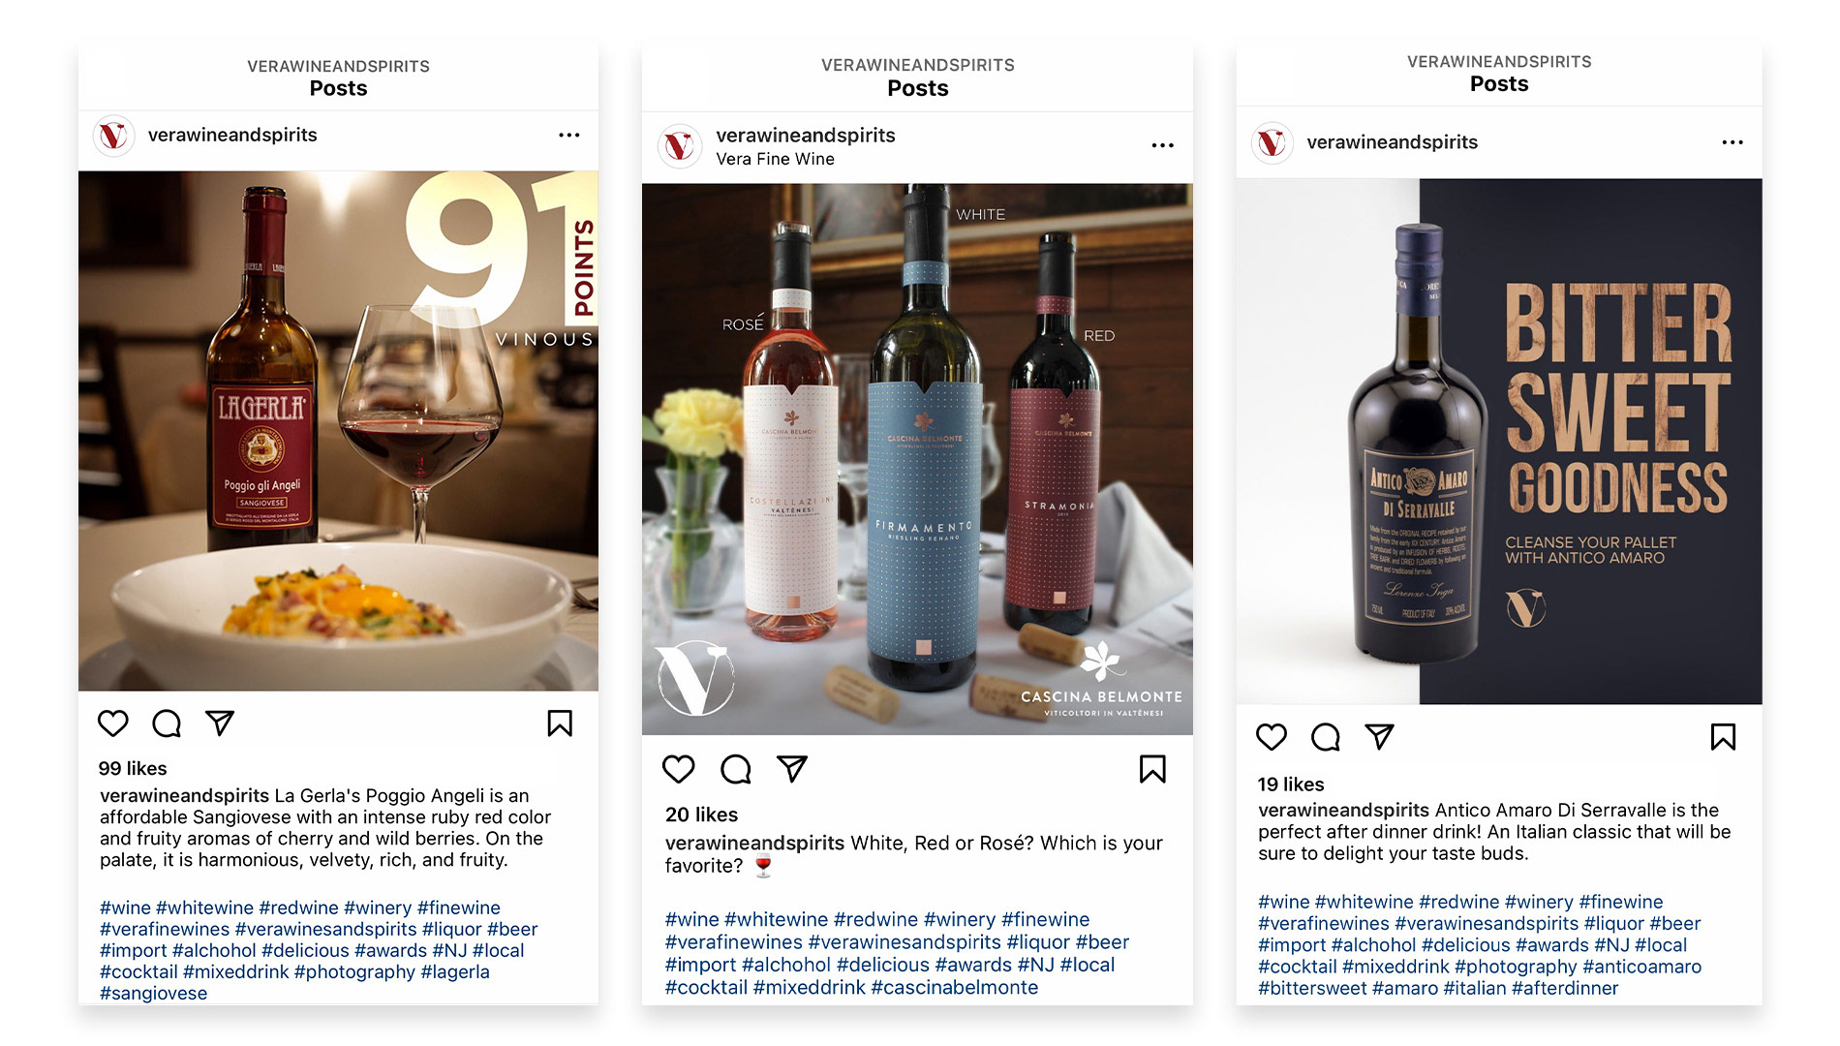Comment on the White, Red or Rosé post
The height and width of the screenshot is (1046, 1840).
736,769
